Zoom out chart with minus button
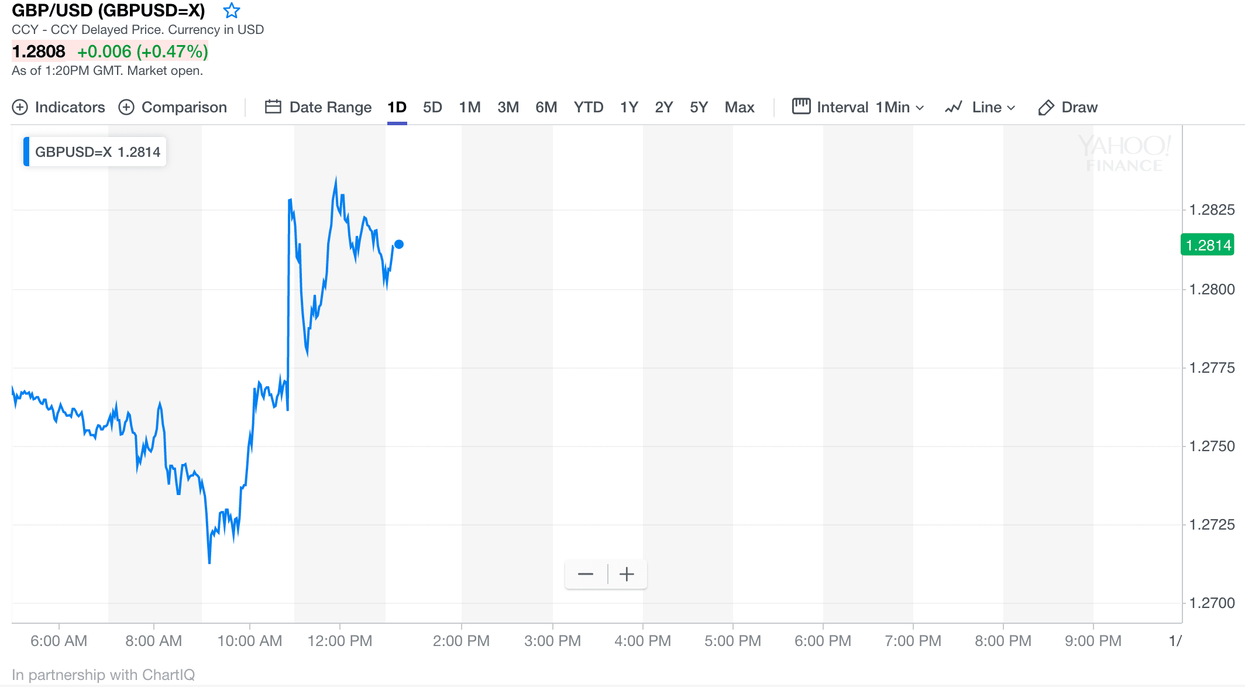The height and width of the screenshot is (687, 1245). coord(586,574)
